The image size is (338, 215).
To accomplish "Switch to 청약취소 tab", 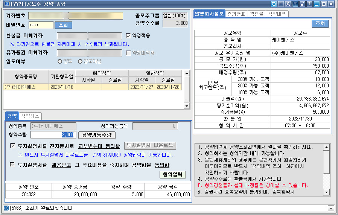I will click(x=30, y=116).
